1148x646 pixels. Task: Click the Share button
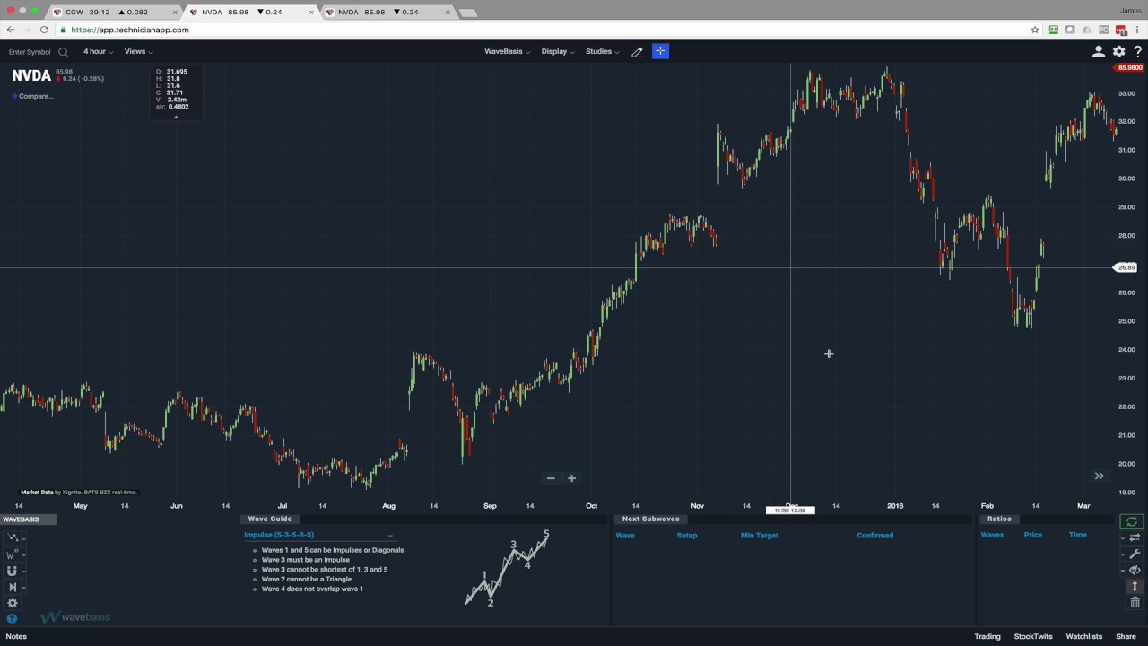tap(1126, 636)
